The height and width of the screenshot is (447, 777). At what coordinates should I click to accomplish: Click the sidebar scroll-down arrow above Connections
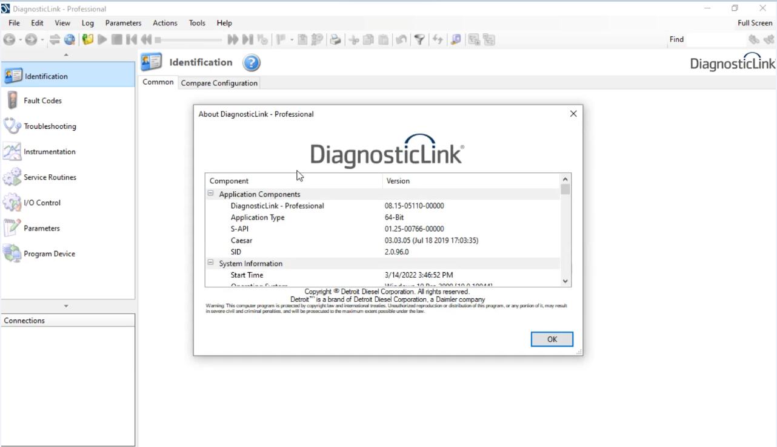tap(66, 306)
